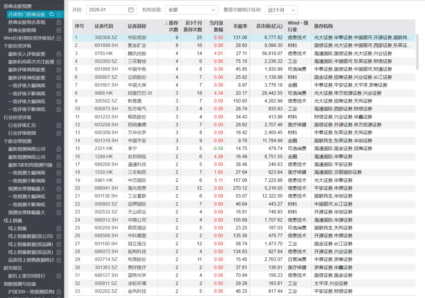Click the table's vertical scrollbar thumb

click(x=417, y=52)
